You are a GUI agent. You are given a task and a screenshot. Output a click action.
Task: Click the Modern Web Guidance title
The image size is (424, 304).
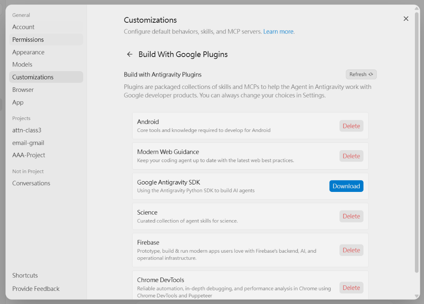pyautogui.click(x=168, y=152)
